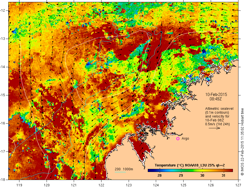Click the '29' color bar value

181,176
